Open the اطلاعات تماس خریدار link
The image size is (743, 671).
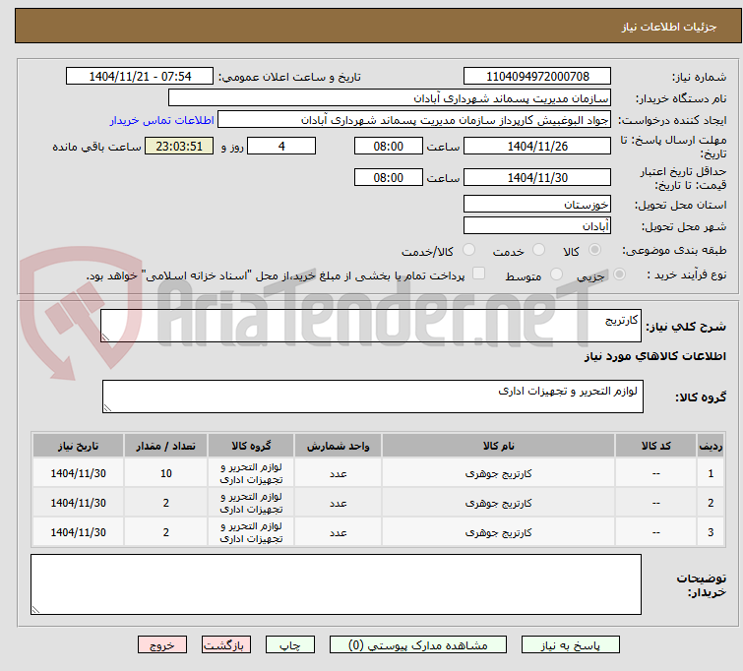point(162,120)
